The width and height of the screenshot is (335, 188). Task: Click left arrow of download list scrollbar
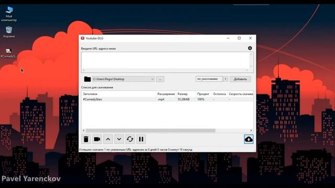(x=84, y=131)
